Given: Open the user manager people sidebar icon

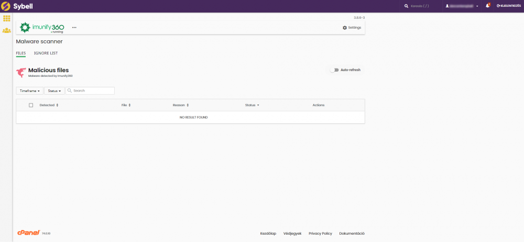Looking at the screenshot, I should pyautogui.click(x=6, y=30).
